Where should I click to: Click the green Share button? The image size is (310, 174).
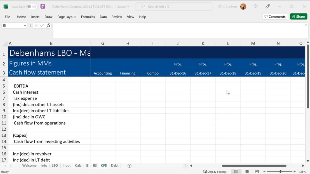(x=298, y=16)
